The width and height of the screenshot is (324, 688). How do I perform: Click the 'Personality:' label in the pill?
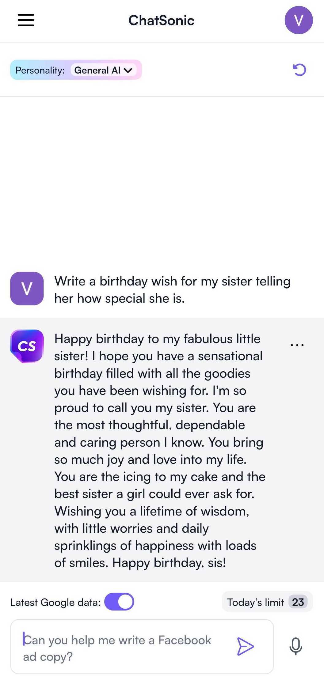click(x=40, y=70)
